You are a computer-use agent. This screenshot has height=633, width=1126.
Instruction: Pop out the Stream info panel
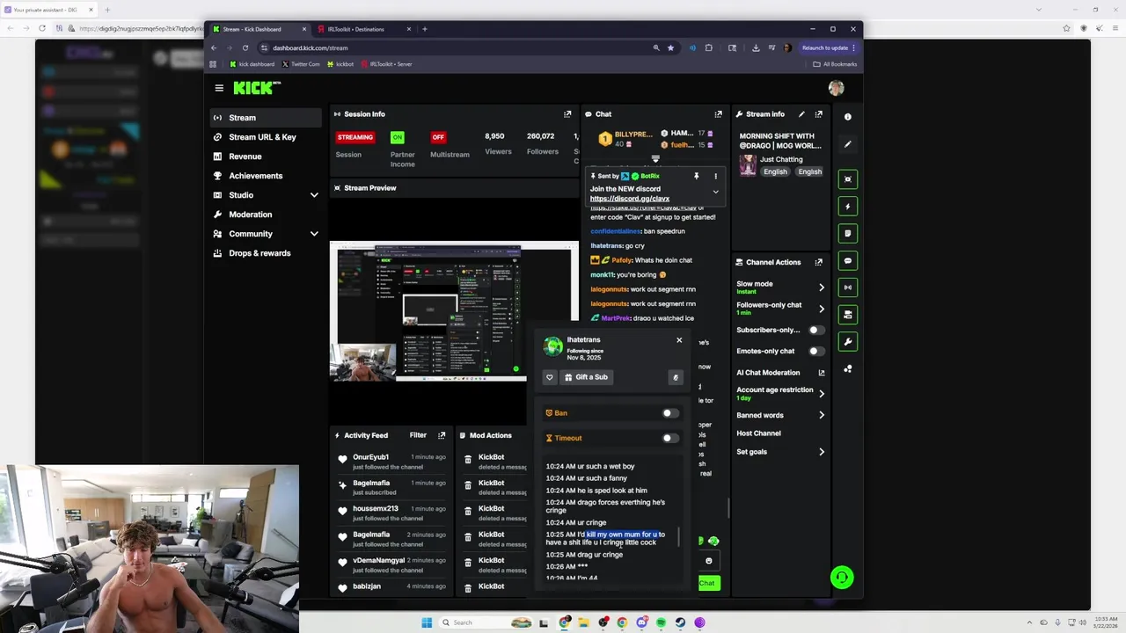pyautogui.click(x=818, y=114)
